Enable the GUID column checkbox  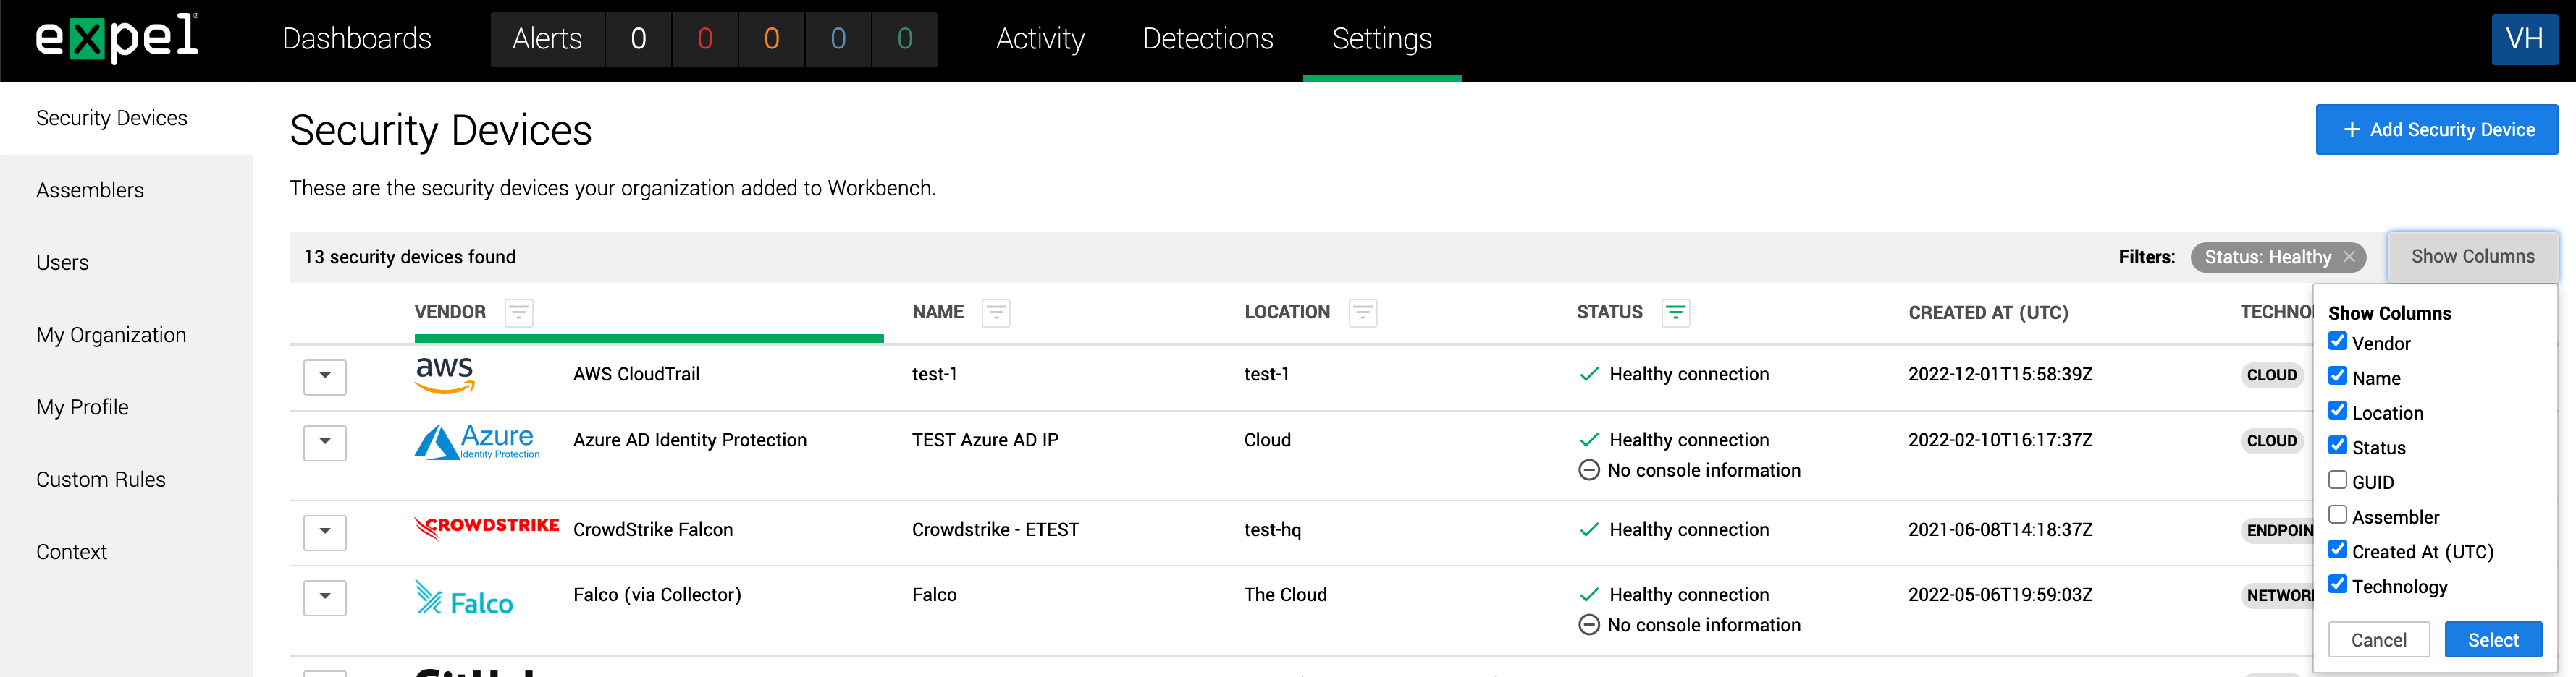[2337, 480]
